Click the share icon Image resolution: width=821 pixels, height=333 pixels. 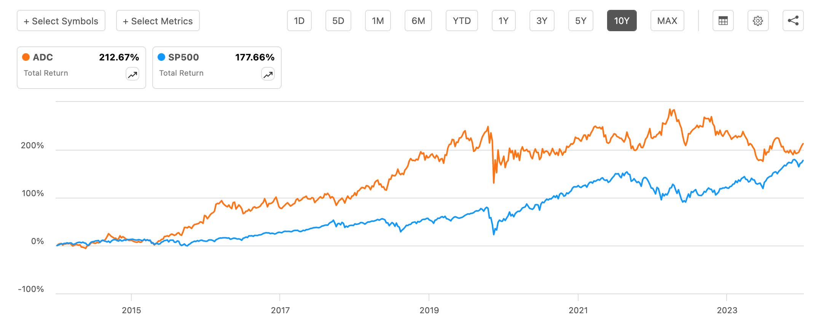coord(793,21)
